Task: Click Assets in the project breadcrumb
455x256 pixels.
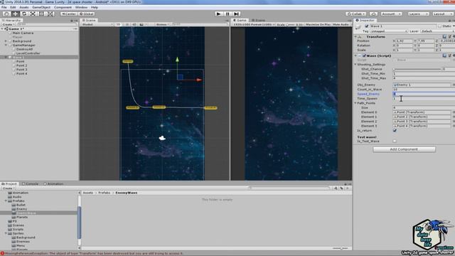Action: pyautogui.click(x=88, y=193)
